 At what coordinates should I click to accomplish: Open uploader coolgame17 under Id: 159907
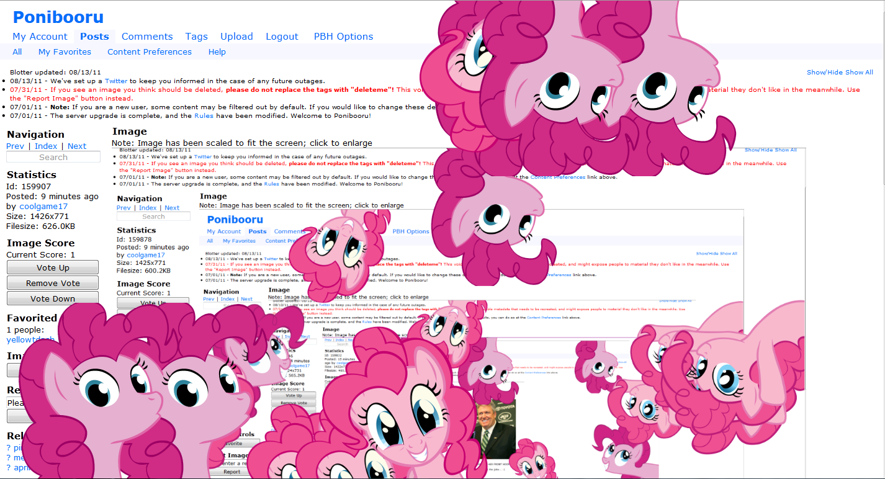pos(43,207)
